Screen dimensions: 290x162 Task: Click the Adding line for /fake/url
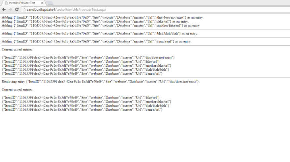point(95,21)
